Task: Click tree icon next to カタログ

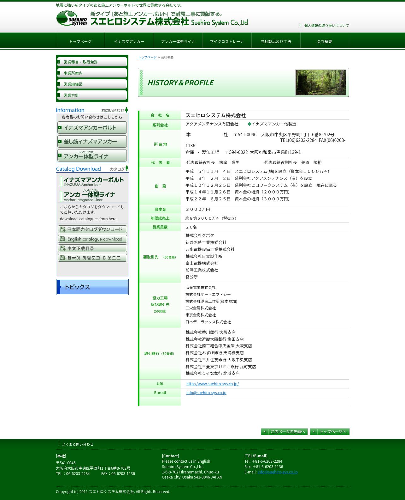Action: 127,168
